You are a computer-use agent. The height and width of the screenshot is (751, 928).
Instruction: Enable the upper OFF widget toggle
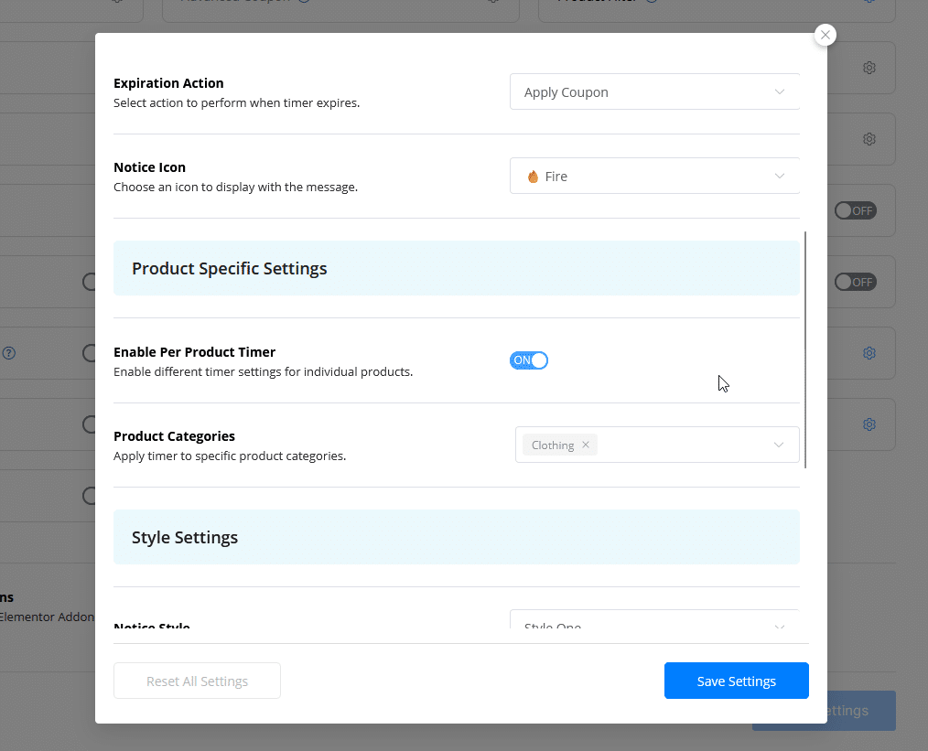tap(855, 210)
